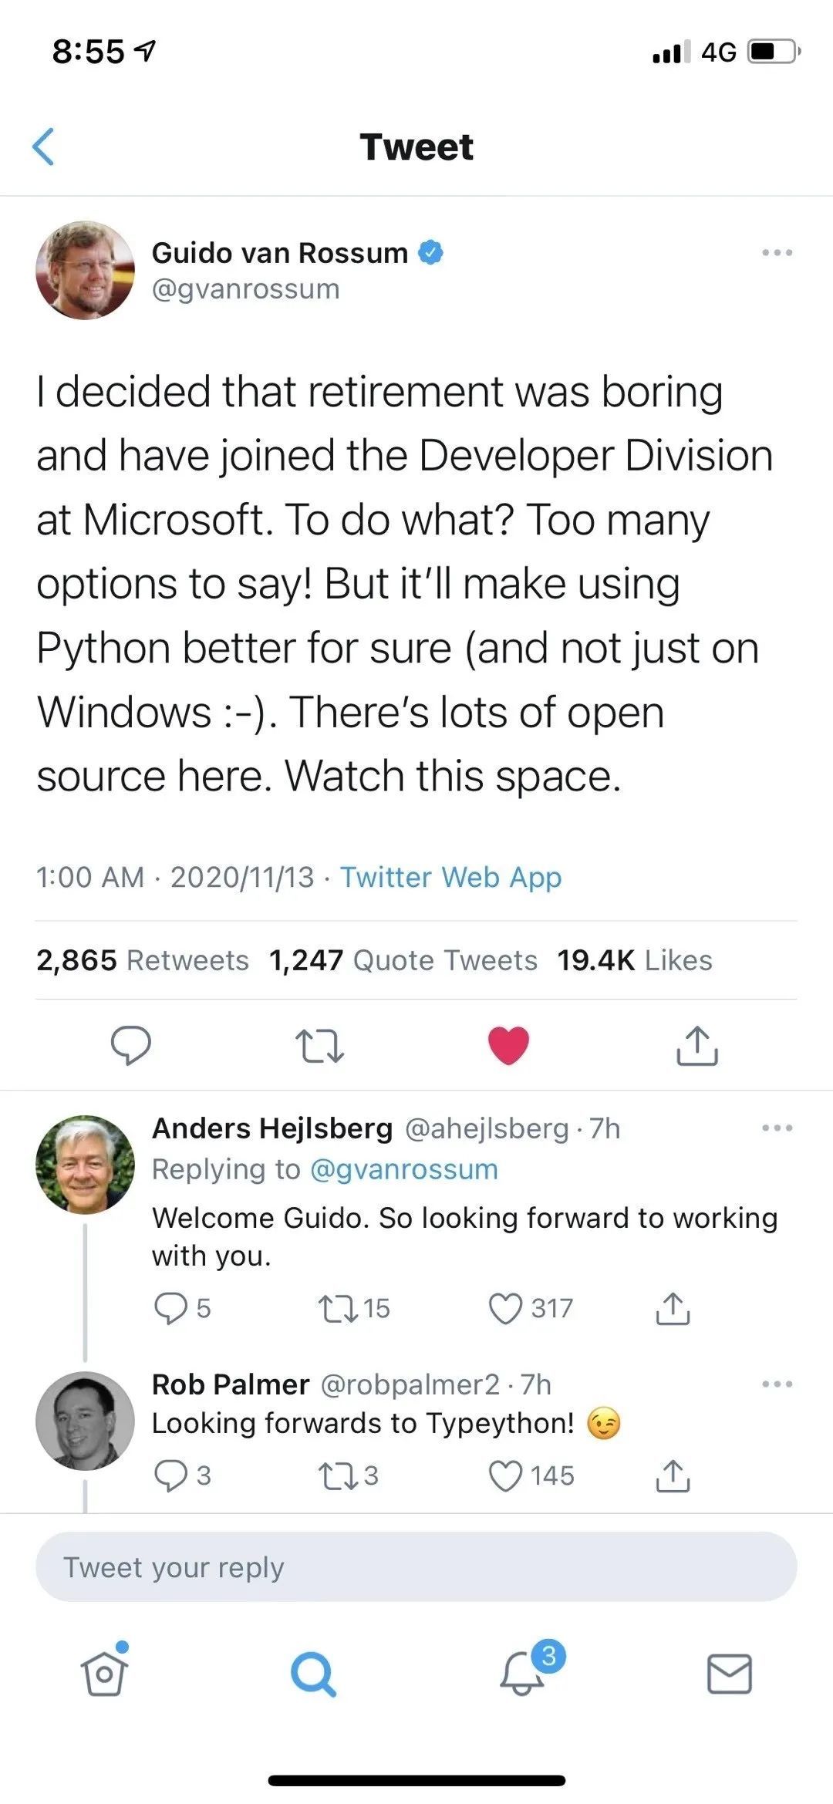The image size is (833, 1804).
Task: Open the Messages envelope icon
Action: [x=730, y=1674]
